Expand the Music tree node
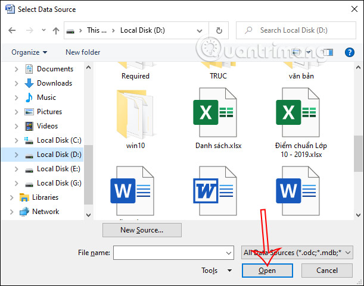The height and width of the screenshot is (286, 364). point(16,98)
